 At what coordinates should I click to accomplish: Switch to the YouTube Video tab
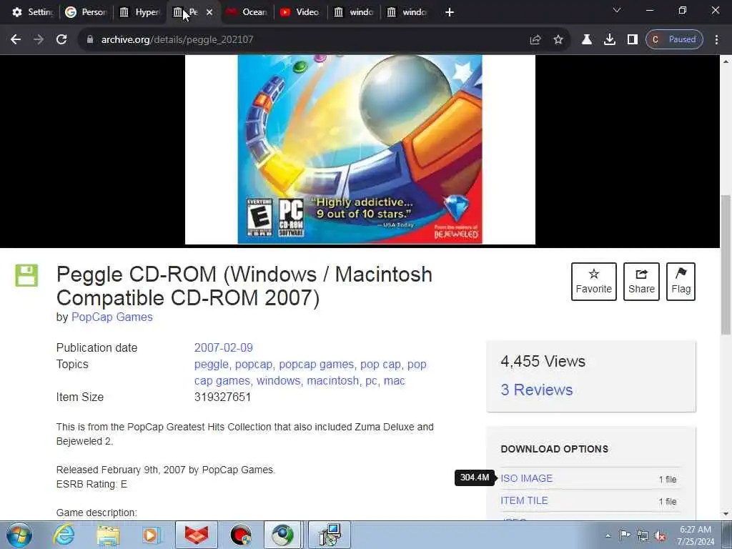(300, 12)
